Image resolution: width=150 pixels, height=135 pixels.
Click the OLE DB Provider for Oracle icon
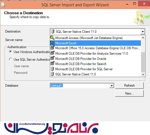pyautogui.click(x=52, y=58)
